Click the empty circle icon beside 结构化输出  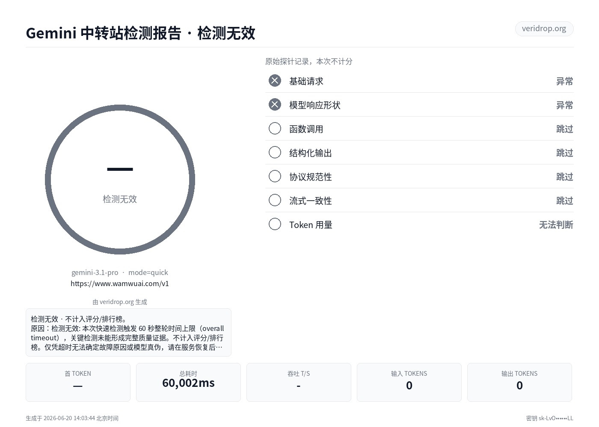coord(275,152)
